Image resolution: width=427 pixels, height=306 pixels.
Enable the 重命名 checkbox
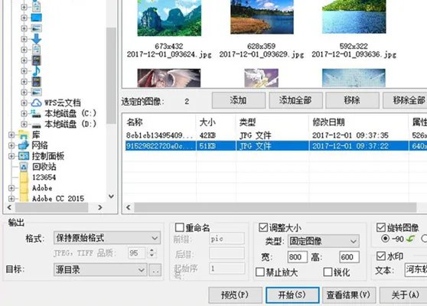[x=180, y=227]
